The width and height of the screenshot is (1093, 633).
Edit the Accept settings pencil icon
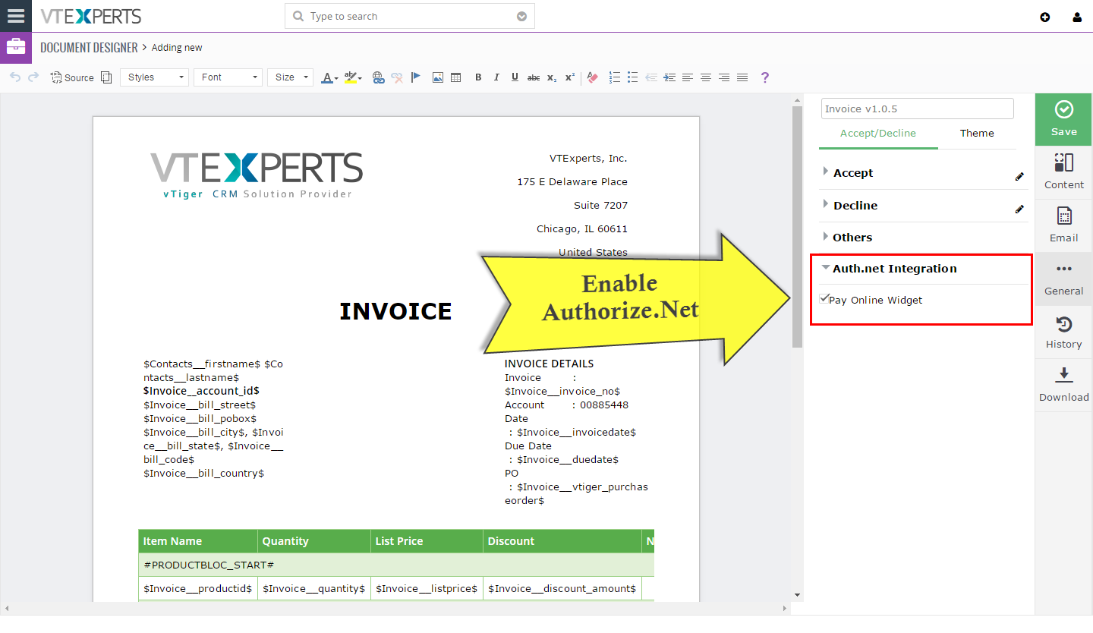click(1019, 176)
